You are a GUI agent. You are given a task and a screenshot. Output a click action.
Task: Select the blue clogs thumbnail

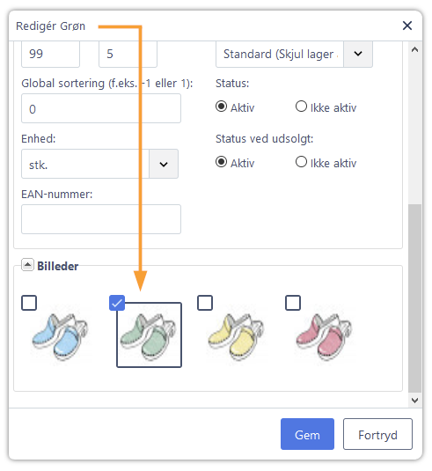coord(61,335)
